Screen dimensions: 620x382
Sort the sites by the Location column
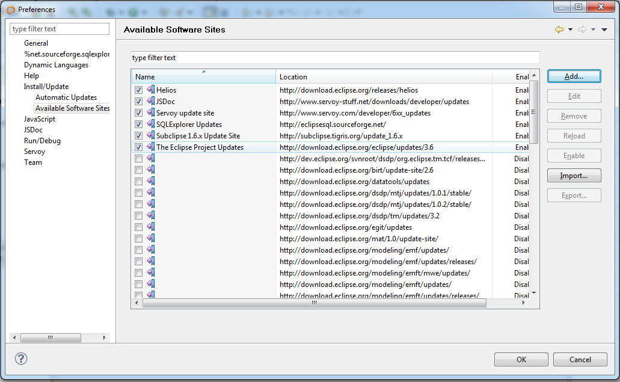[x=384, y=77]
